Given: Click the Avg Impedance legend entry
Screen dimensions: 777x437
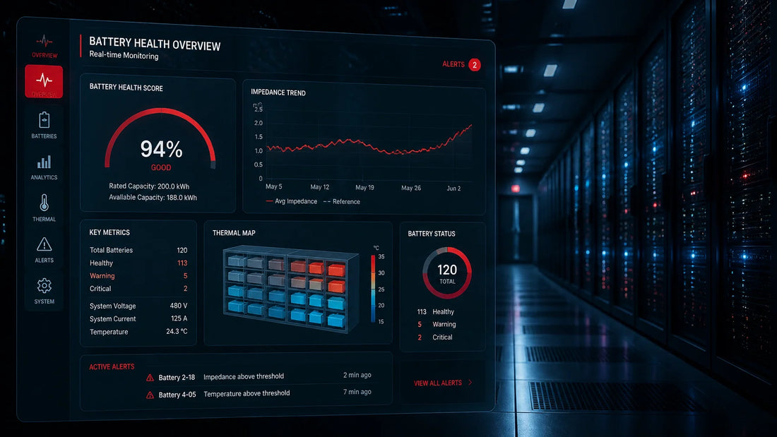Looking at the screenshot, I should click(x=291, y=201).
